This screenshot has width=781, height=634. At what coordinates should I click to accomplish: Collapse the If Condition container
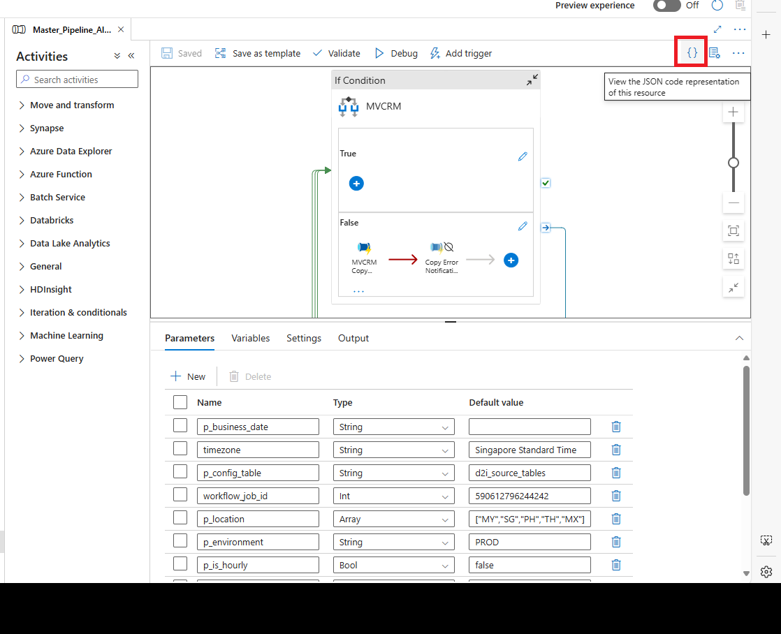click(x=532, y=80)
